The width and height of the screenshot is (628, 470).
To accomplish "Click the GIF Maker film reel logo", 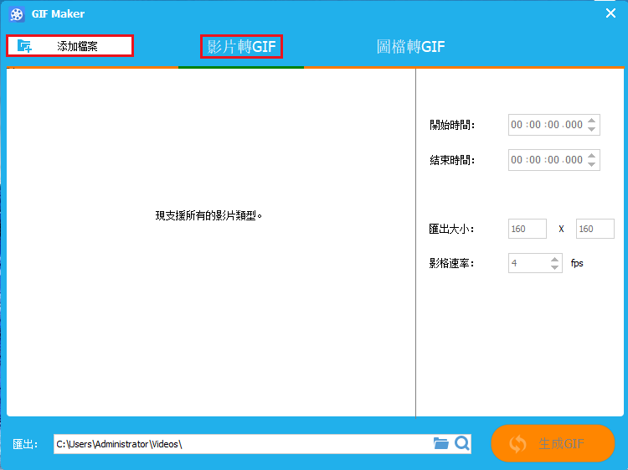I will pos(17,14).
